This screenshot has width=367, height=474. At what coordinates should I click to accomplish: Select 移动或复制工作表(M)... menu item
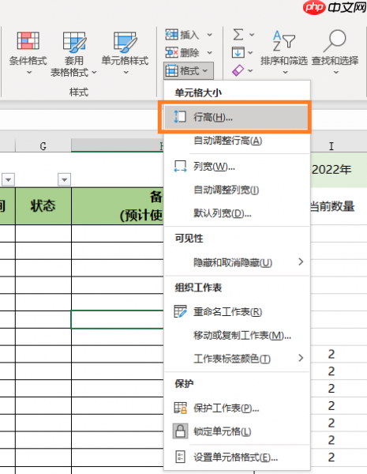[x=238, y=335]
